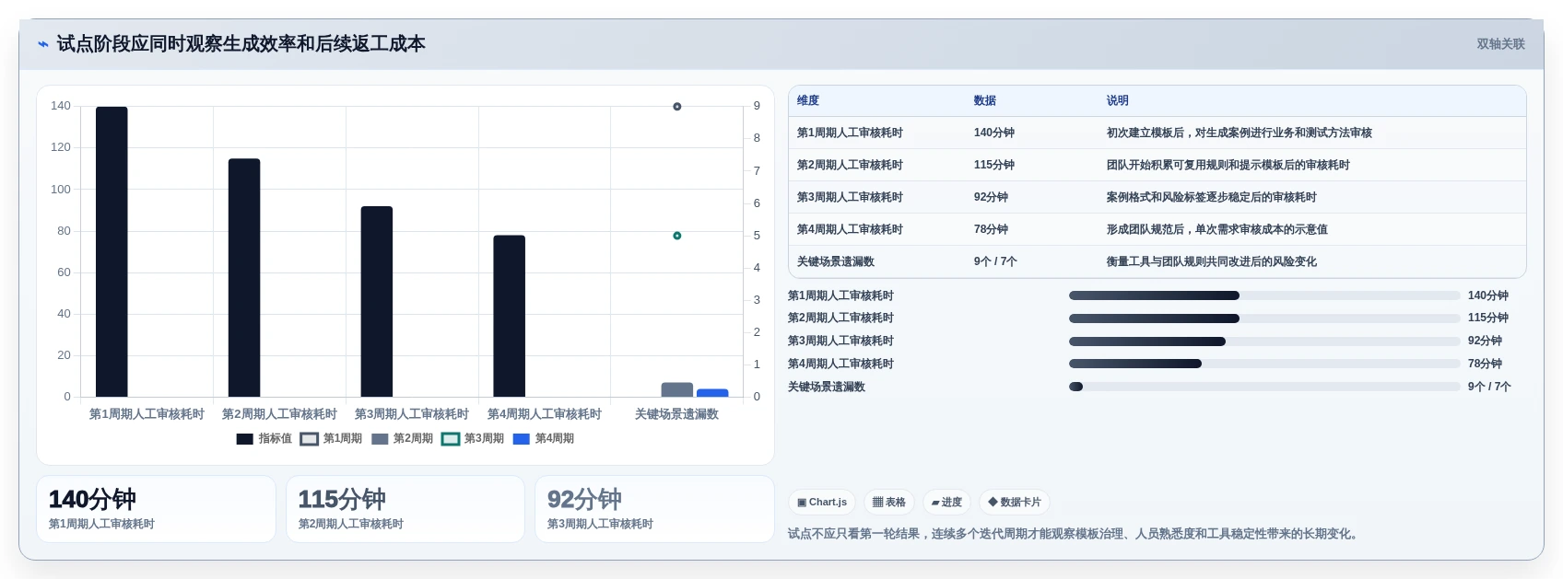
Task: Open the 140分钟 summary card
Action: tap(157, 509)
